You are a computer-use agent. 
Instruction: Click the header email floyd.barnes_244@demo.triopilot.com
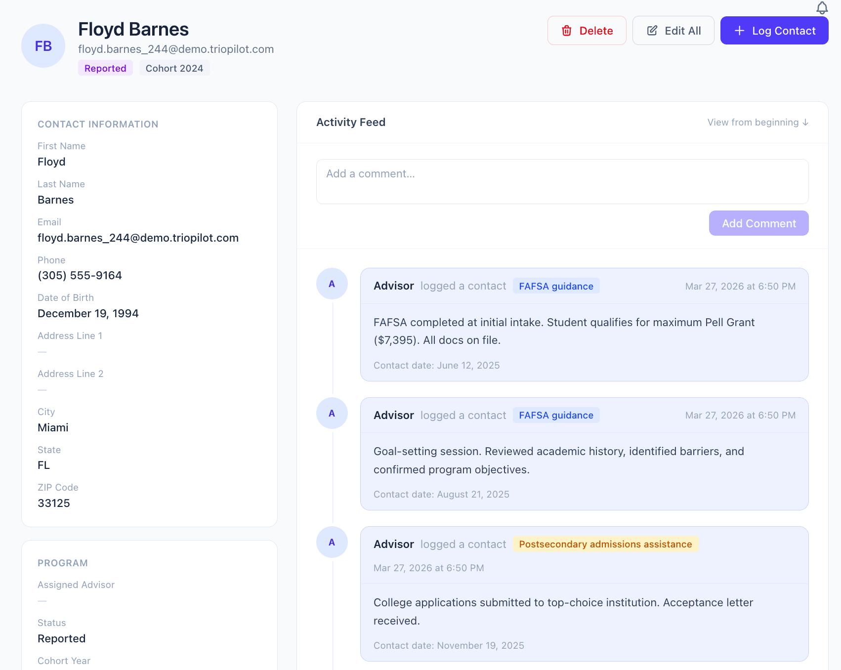click(x=176, y=49)
